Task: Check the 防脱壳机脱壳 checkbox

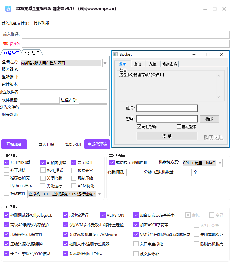Action: click(196, 244)
